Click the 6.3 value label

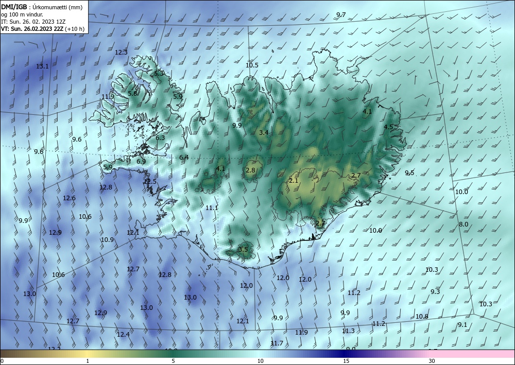coord(160,138)
